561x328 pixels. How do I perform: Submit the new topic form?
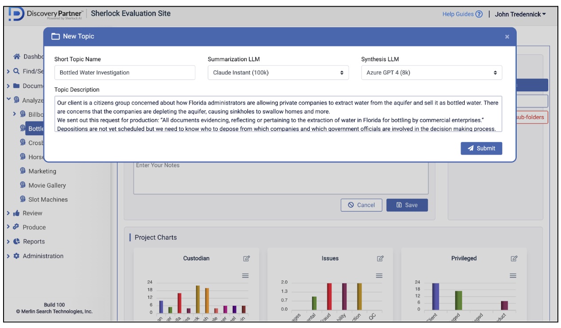point(481,148)
